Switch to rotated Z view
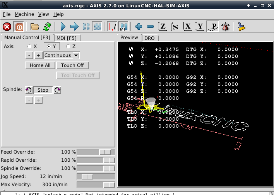Viewport: 274px width, 195px height. (175, 27)
